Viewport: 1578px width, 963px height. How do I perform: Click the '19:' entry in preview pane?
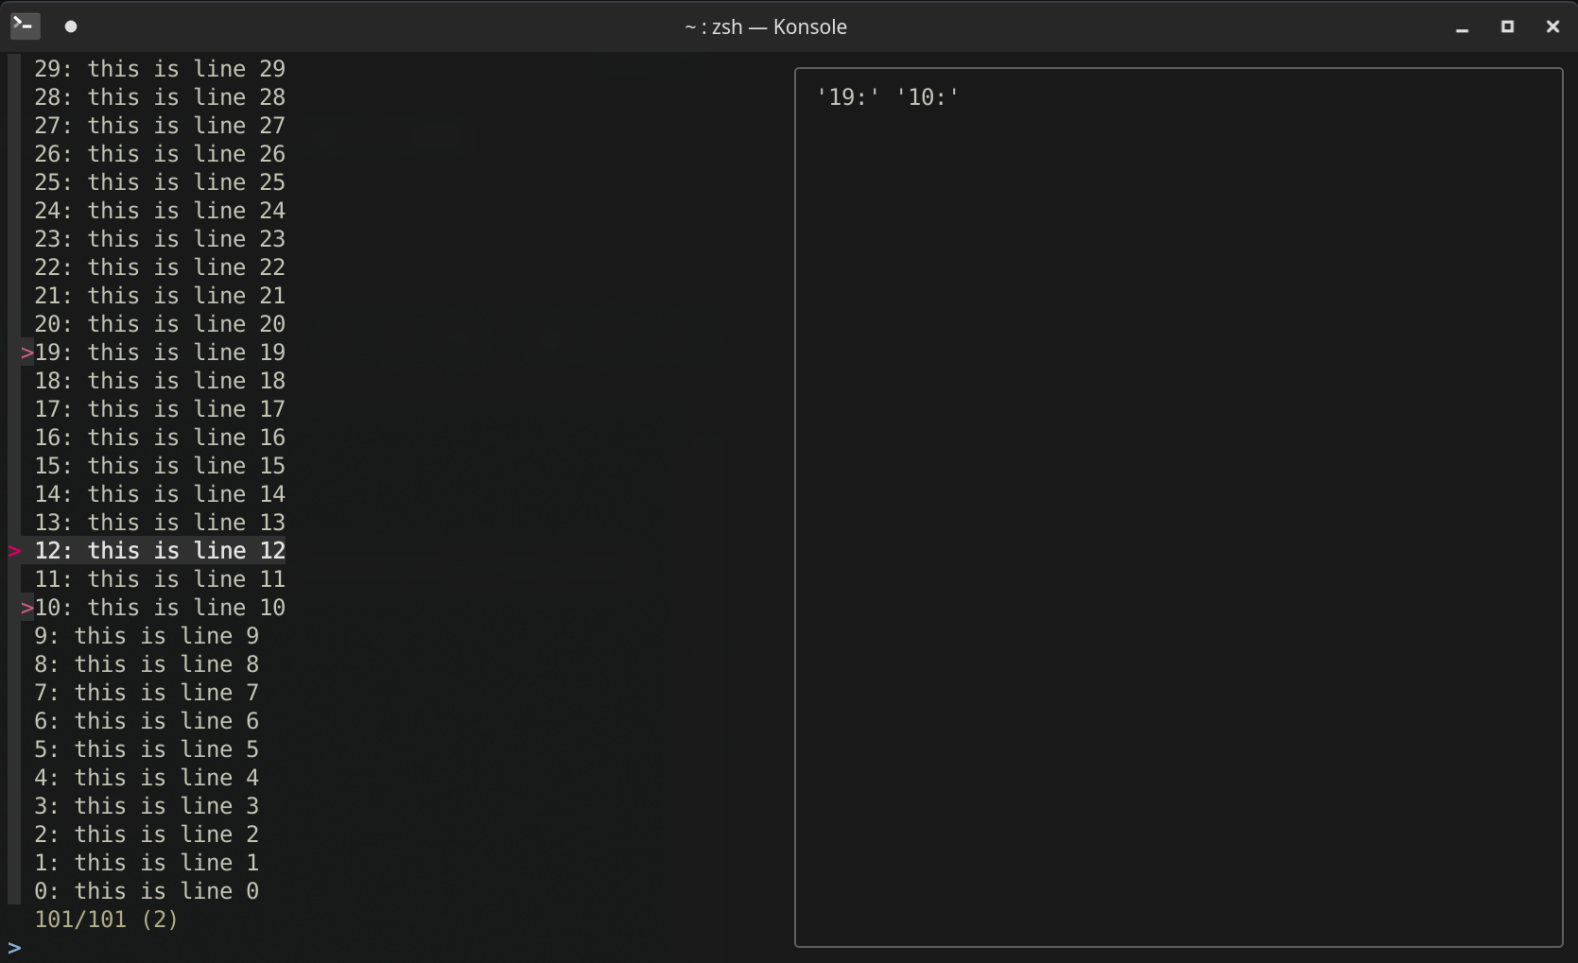click(x=848, y=97)
